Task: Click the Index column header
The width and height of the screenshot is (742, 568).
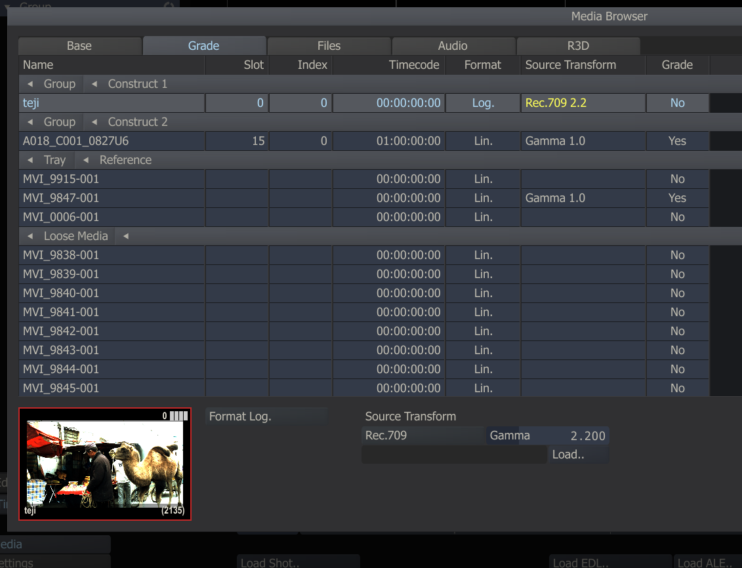Action: click(x=300, y=65)
